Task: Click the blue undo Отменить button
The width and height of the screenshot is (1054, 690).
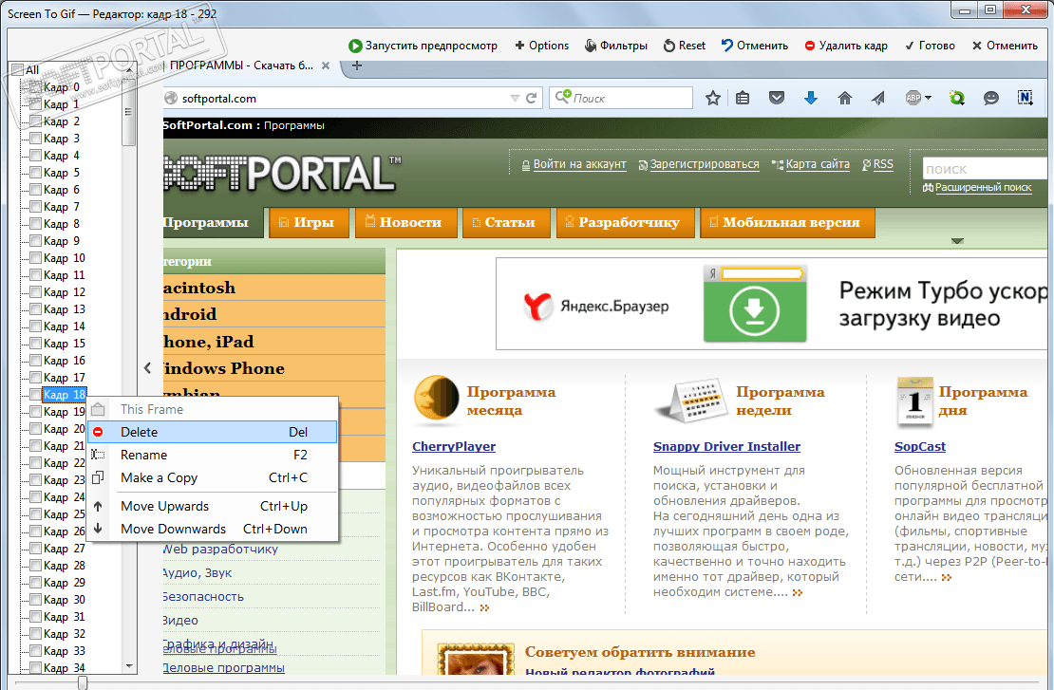Action: click(x=754, y=46)
